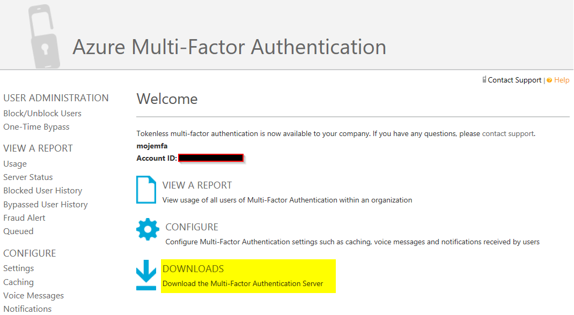Screen dimensions: 574x315
Task: Open the VIEW A REPORT main heading
Action: point(197,185)
